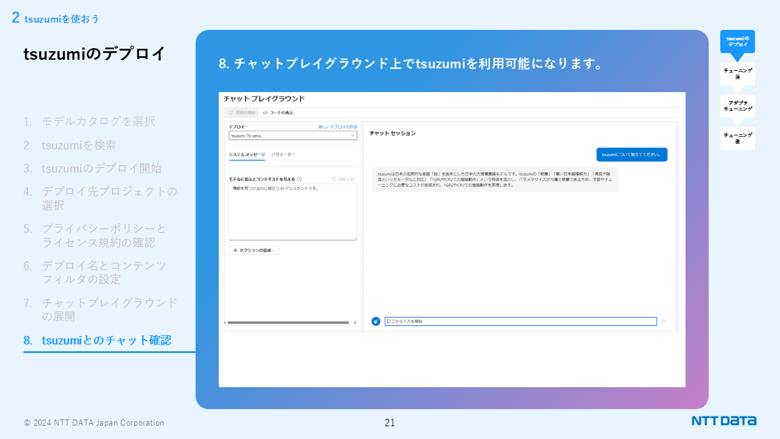Click the モデルに指示とコンテキストを与える label

(x=261, y=179)
